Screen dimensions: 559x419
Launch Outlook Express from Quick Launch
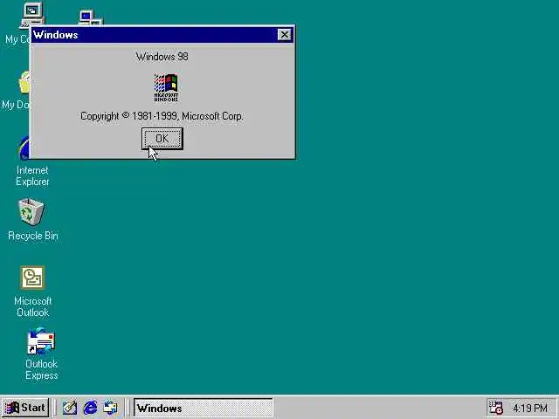(111, 408)
